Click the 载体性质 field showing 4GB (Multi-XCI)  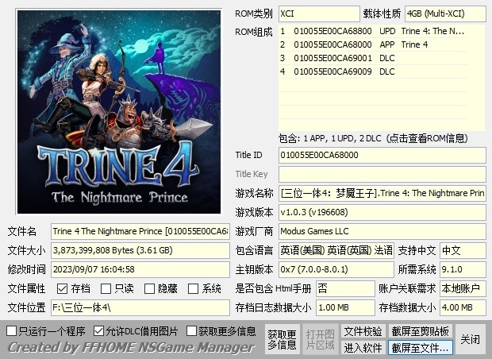[445, 14]
